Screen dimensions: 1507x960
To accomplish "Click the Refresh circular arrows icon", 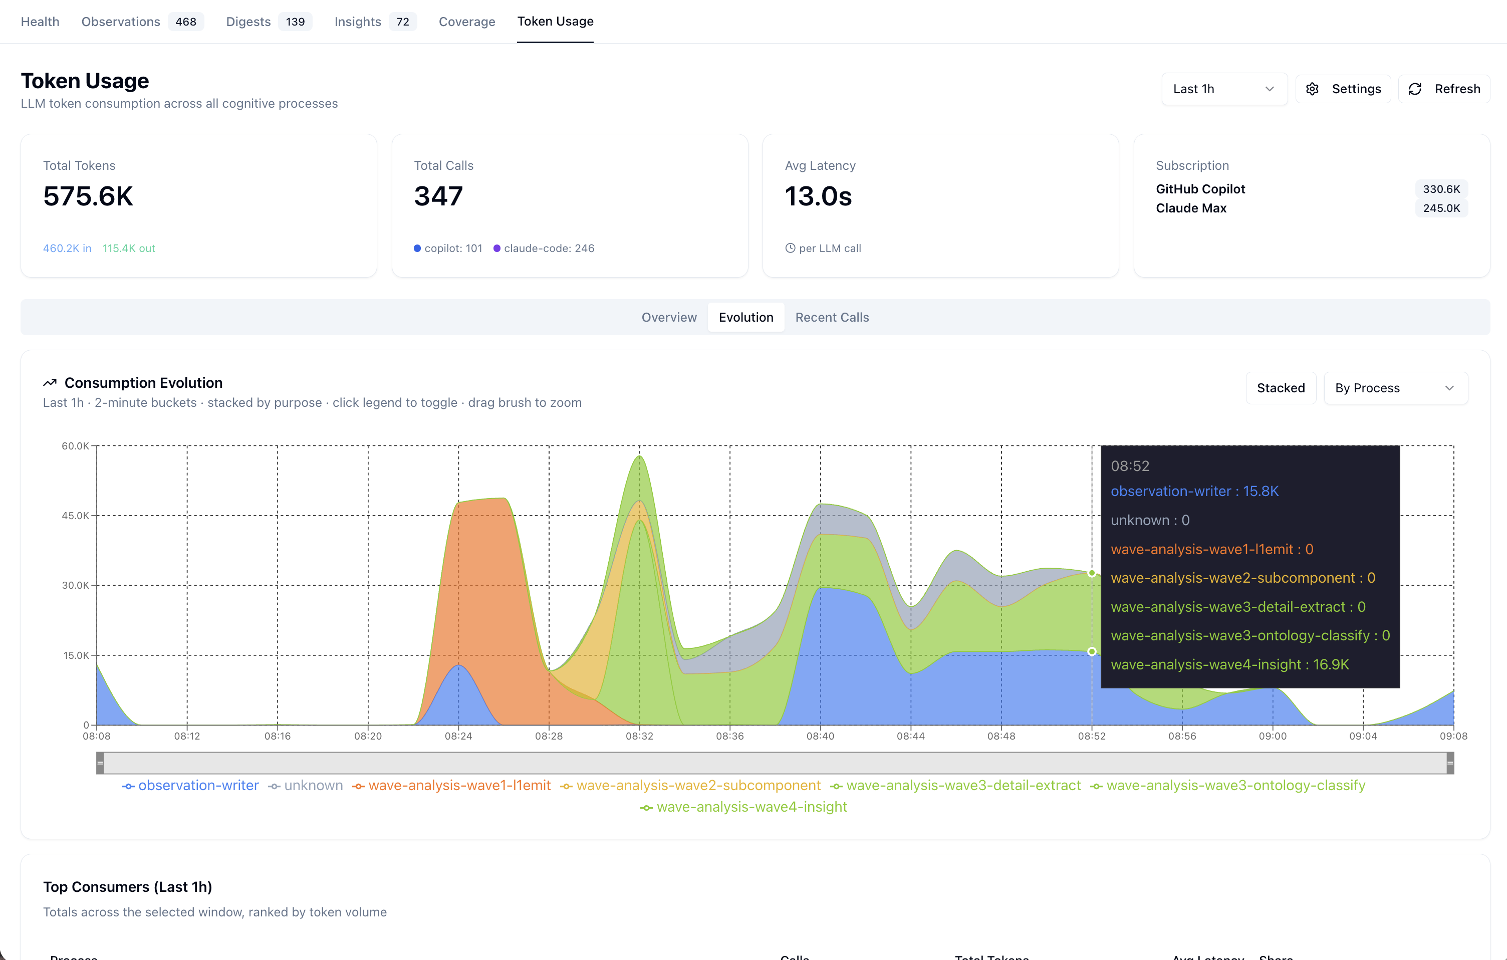I will (1415, 89).
